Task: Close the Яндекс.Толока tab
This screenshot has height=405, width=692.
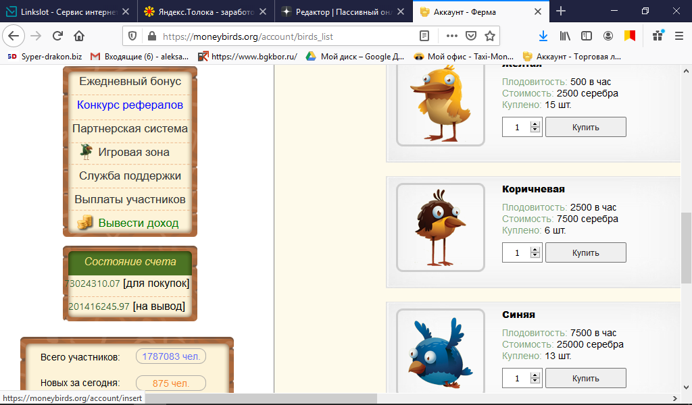Action: [x=263, y=12]
